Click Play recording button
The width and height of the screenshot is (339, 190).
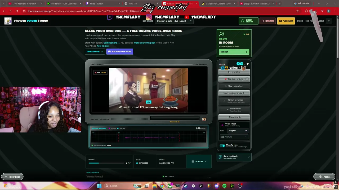pyautogui.click(x=234, y=86)
